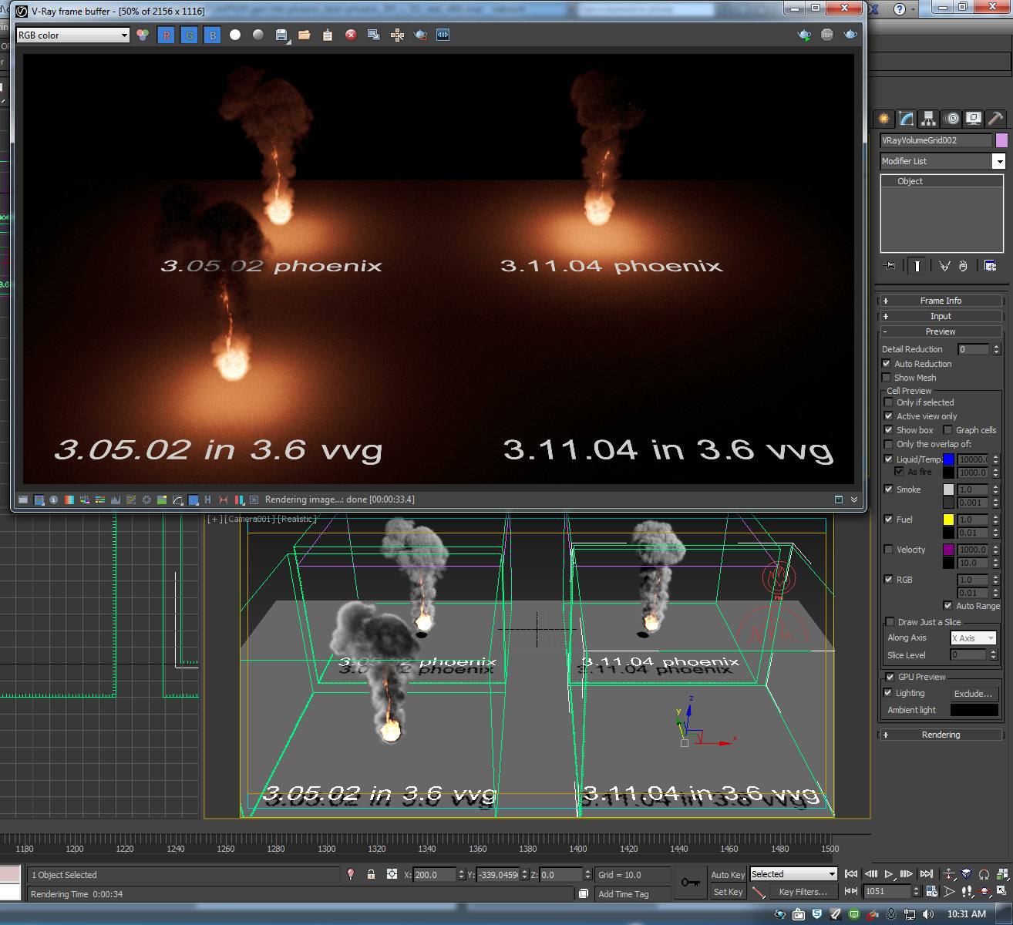Toggle GPU Preview checkbox
Screen dimensions: 1013x925
click(890, 677)
